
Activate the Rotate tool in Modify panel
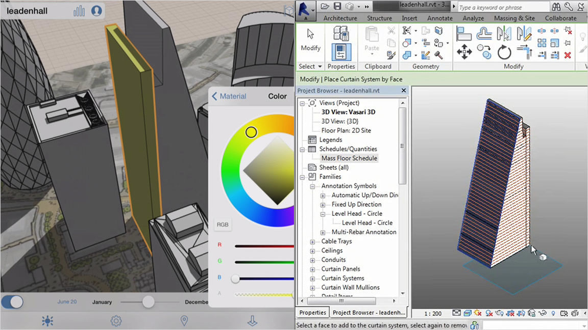tap(504, 51)
